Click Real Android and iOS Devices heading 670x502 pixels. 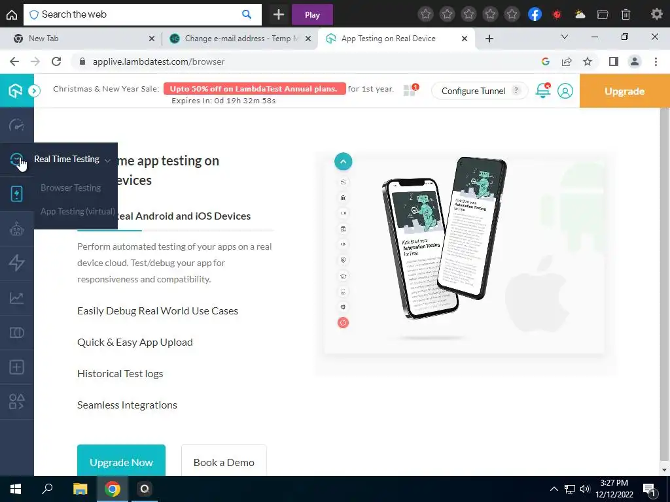[184, 216]
